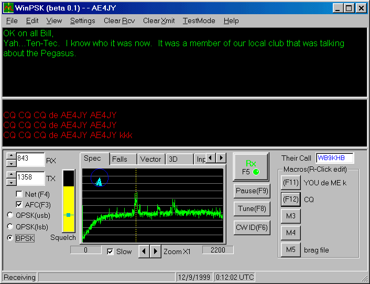Viewport: 370px width, 284px height.
Task: Click the WinPSK app icon in title bar
Action: pos(8,8)
